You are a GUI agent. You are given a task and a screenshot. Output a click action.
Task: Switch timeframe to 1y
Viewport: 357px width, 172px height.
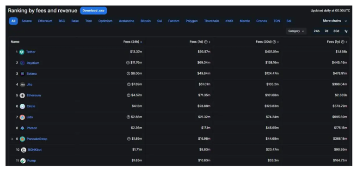click(346, 31)
